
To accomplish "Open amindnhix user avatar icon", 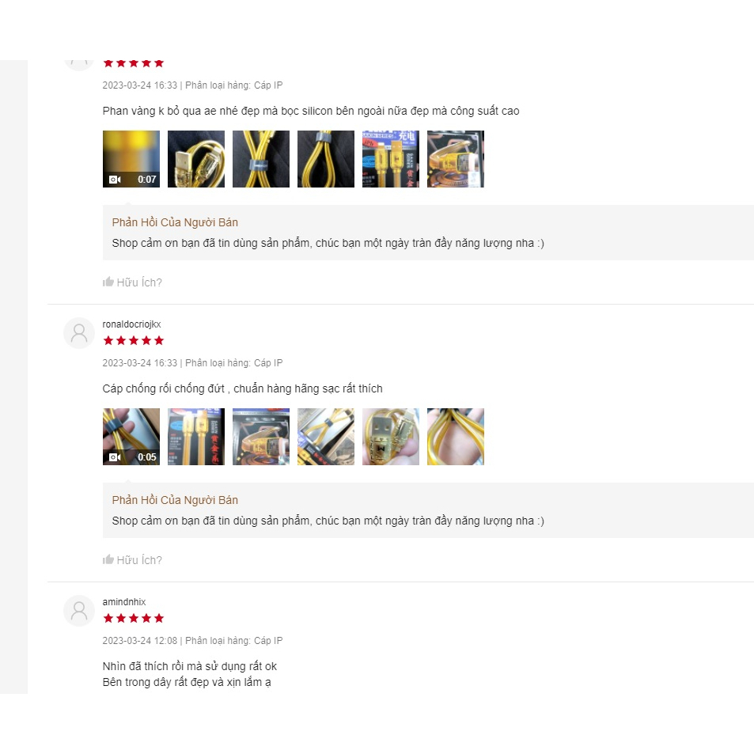I will coord(79,611).
